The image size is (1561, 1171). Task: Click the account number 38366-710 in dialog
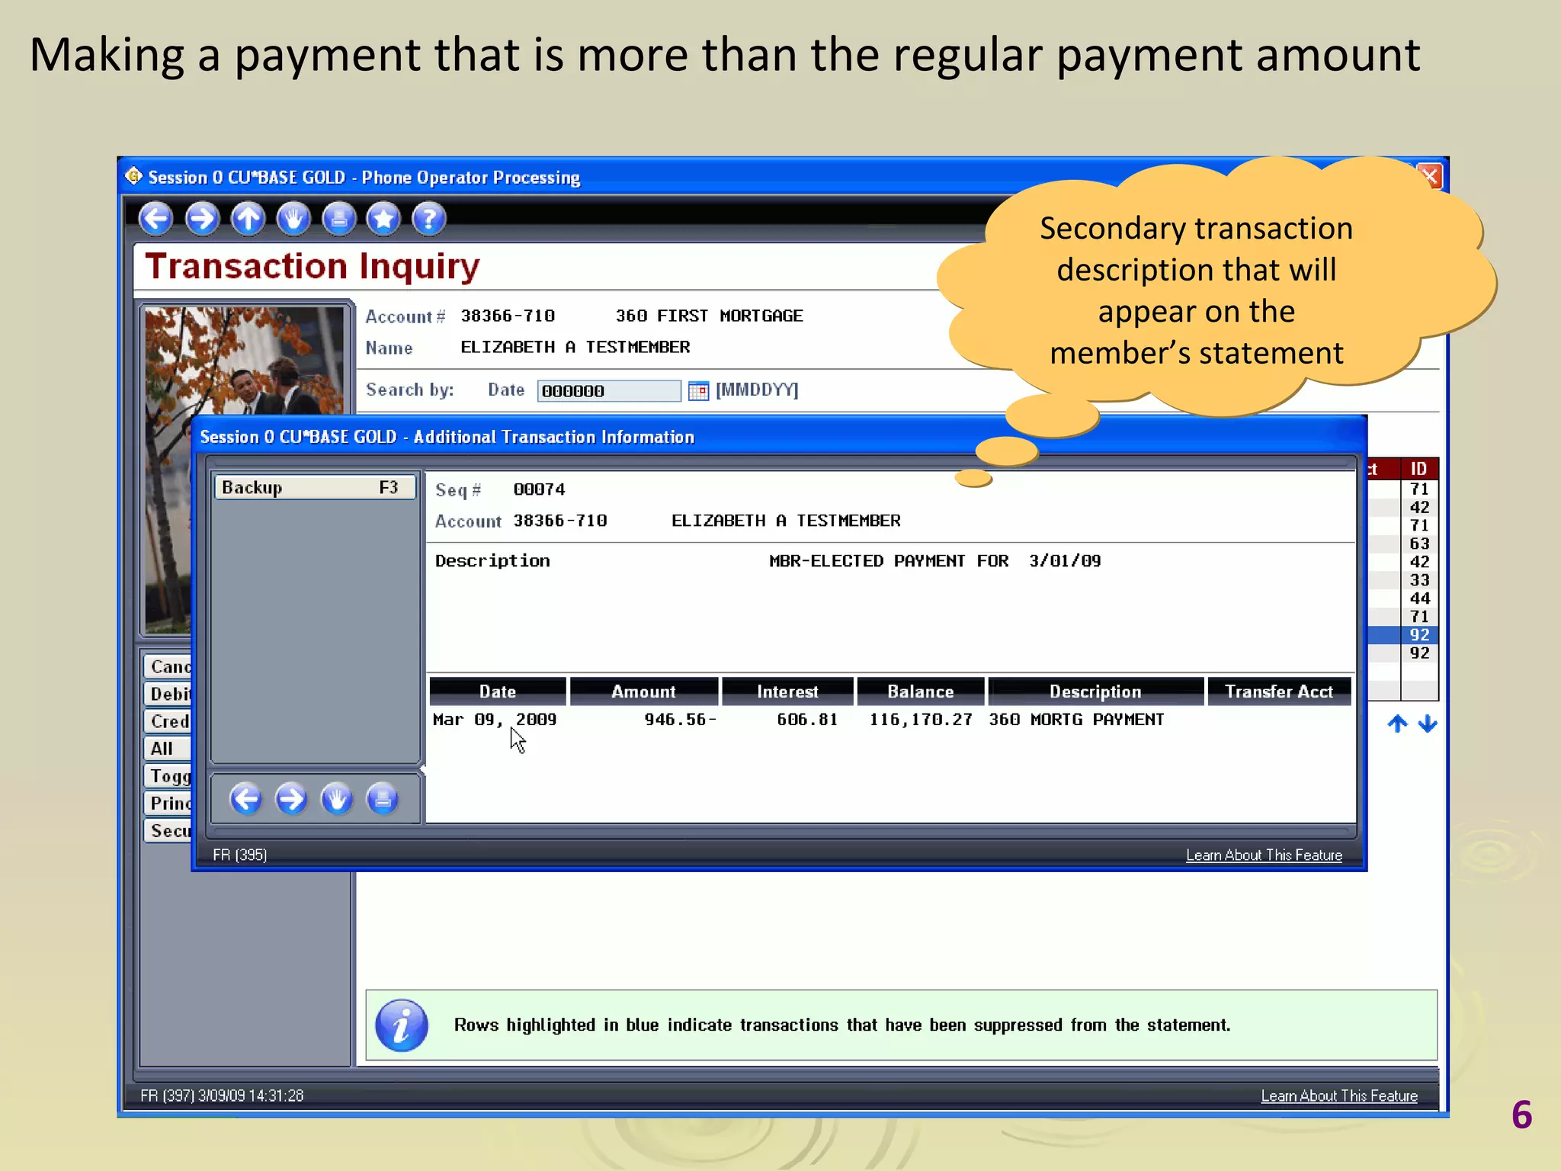click(560, 521)
